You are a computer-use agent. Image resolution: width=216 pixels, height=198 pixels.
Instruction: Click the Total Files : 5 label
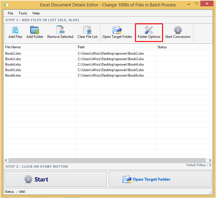(x=198, y=165)
